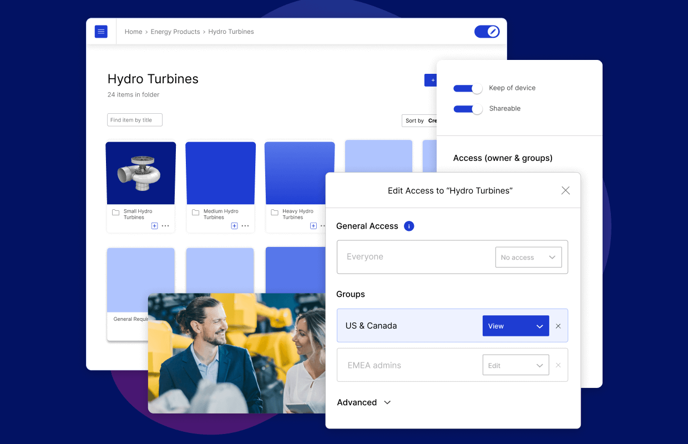Toggle the Keep of device switch
688x444 pixels.
(468, 88)
